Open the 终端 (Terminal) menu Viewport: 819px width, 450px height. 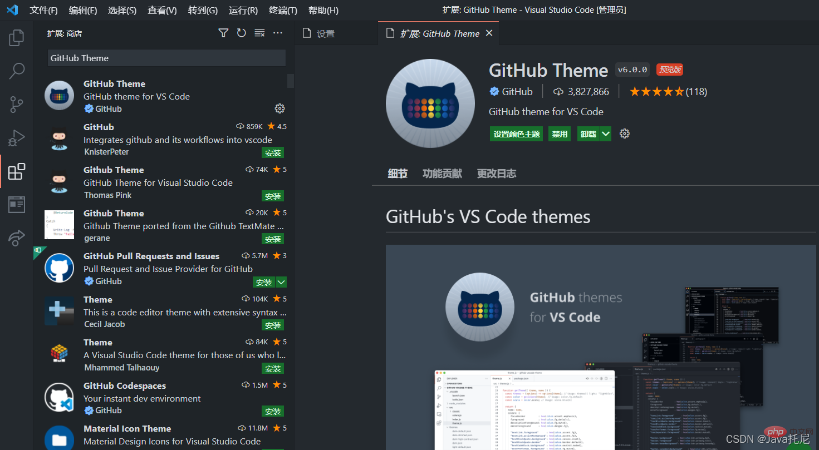[x=283, y=11]
